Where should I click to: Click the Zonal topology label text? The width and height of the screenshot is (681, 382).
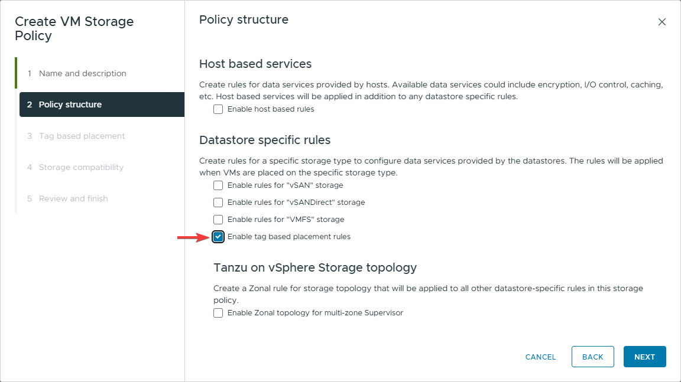(x=315, y=313)
